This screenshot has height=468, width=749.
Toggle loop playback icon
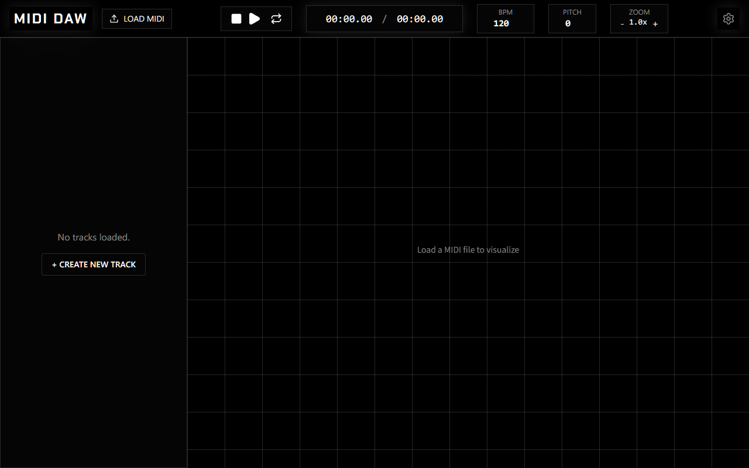point(276,19)
